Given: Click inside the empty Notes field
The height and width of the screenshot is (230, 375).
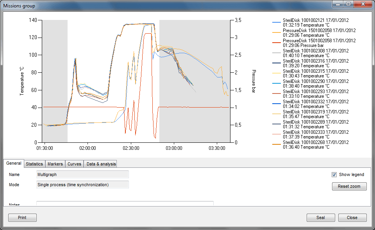Looking at the screenshot, I should coord(125,204).
